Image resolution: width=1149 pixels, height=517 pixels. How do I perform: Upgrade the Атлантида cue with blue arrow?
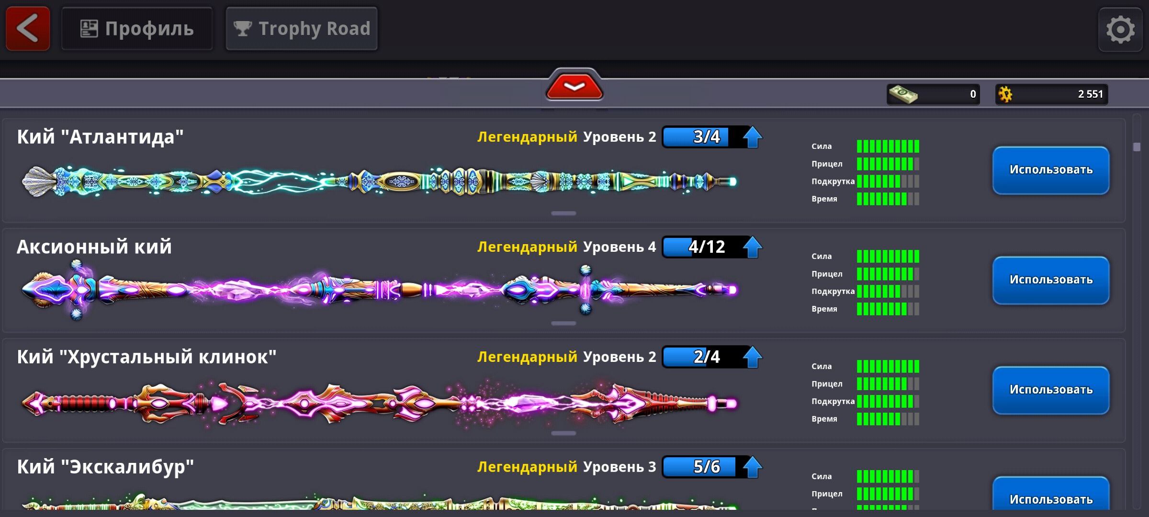(x=753, y=137)
